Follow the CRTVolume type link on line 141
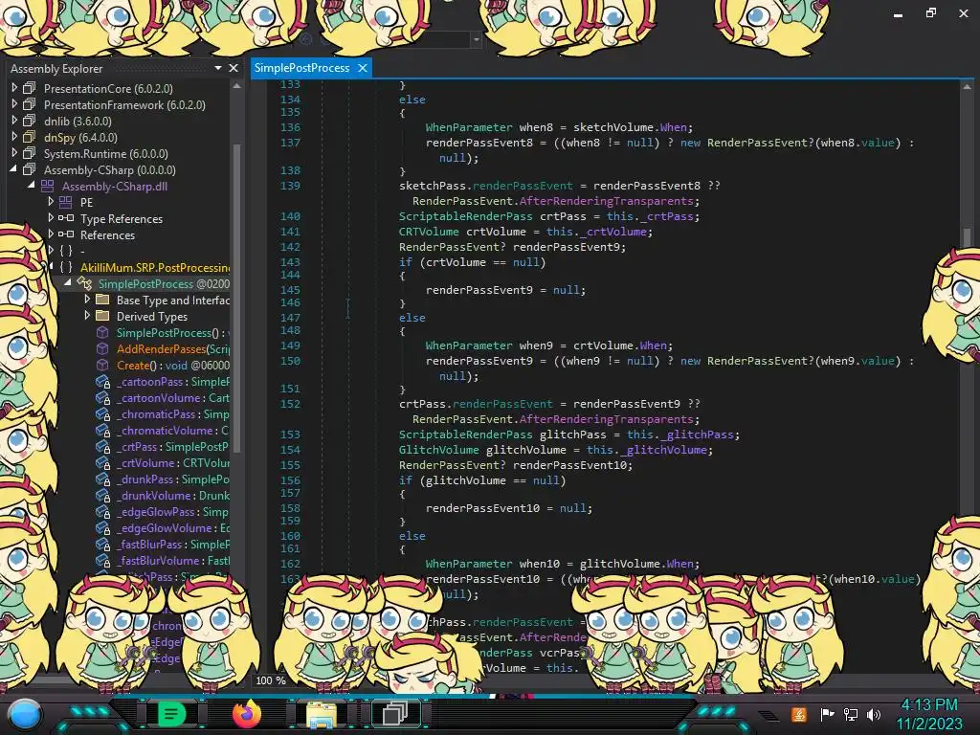 tap(429, 232)
